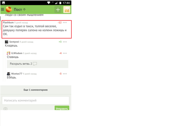Tap the Pikabu pastry logo

point(9,9)
